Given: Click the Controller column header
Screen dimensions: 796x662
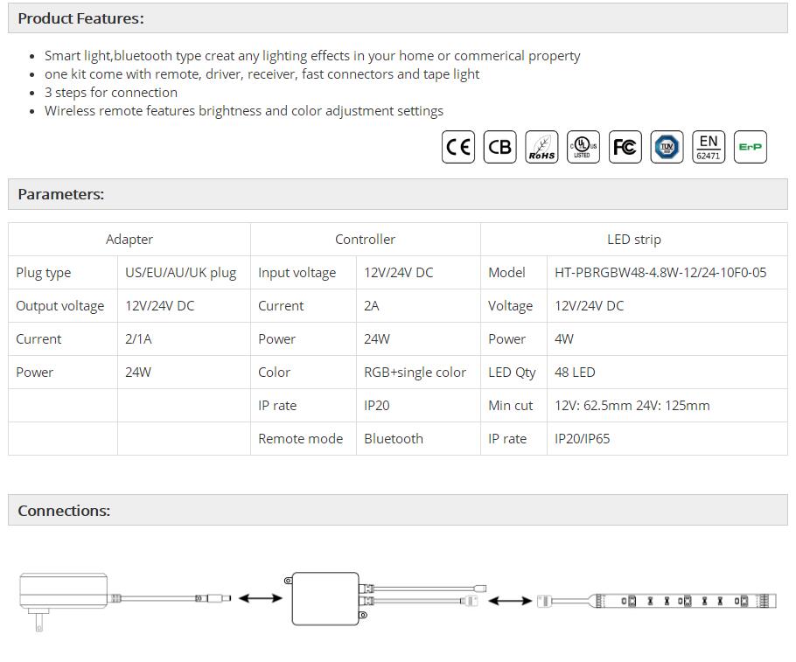Looking at the screenshot, I should [x=365, y=239].
